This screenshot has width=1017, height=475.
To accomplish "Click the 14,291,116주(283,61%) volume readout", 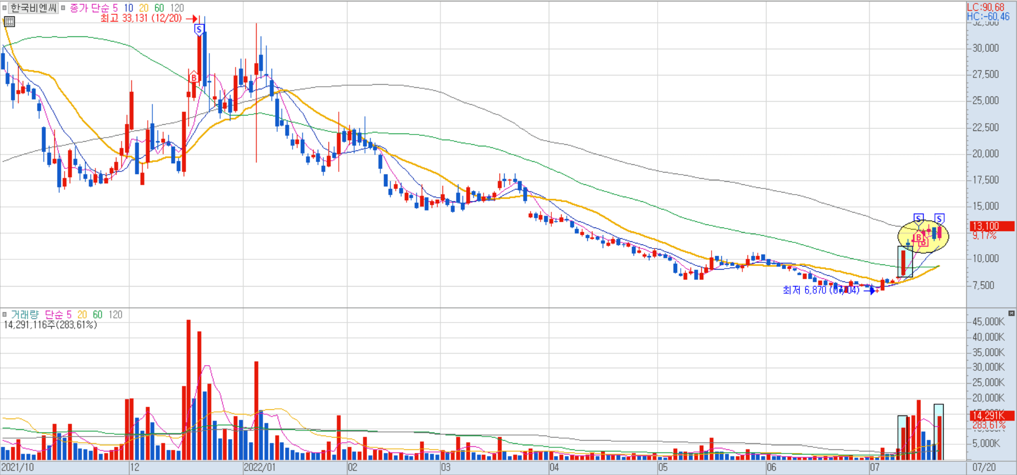I will point(50,325).
